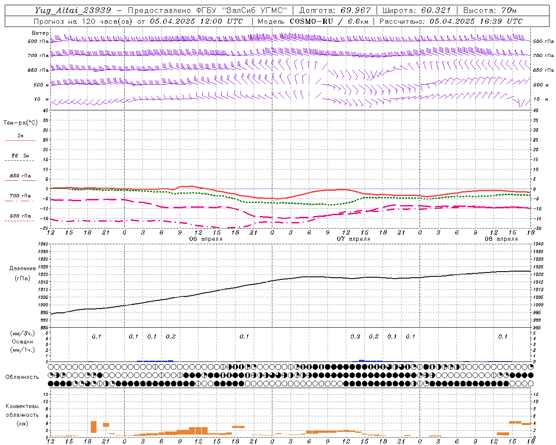
Task: Click the 'Прогноз на 120 часа(ов)' text
Action: click(83, 21)
